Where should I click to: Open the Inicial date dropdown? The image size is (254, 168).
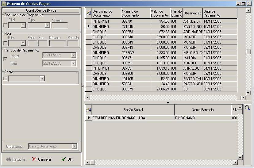74,55
